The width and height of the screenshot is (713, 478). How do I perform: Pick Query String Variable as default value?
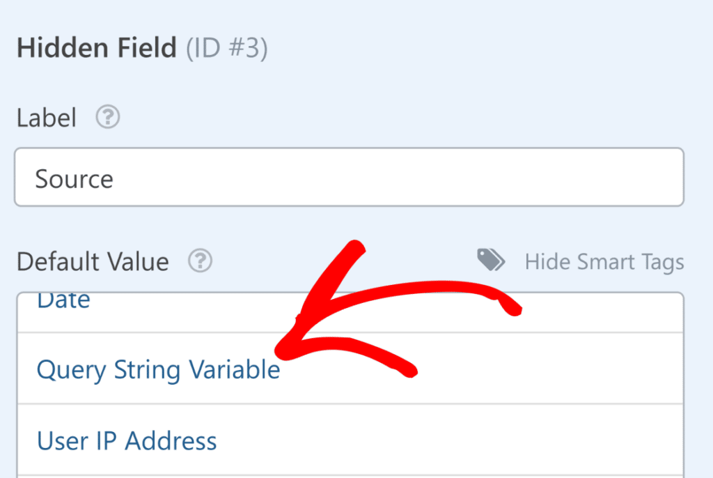point(159,369)
